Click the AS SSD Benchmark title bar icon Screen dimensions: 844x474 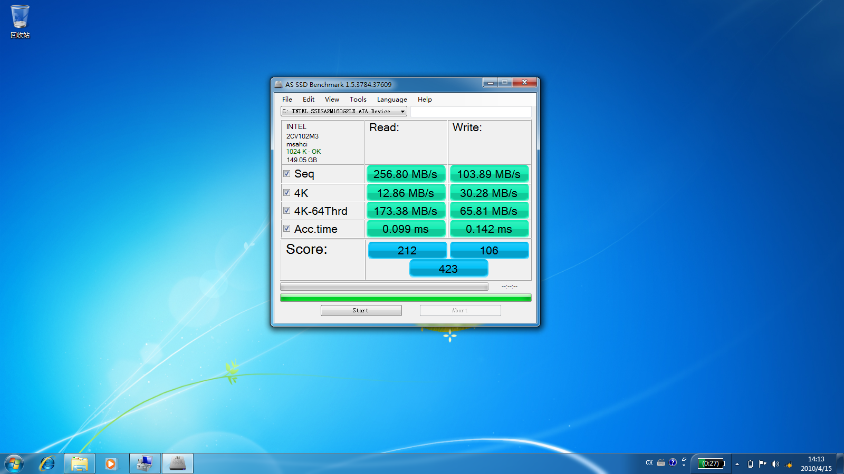tap(279, 84)
